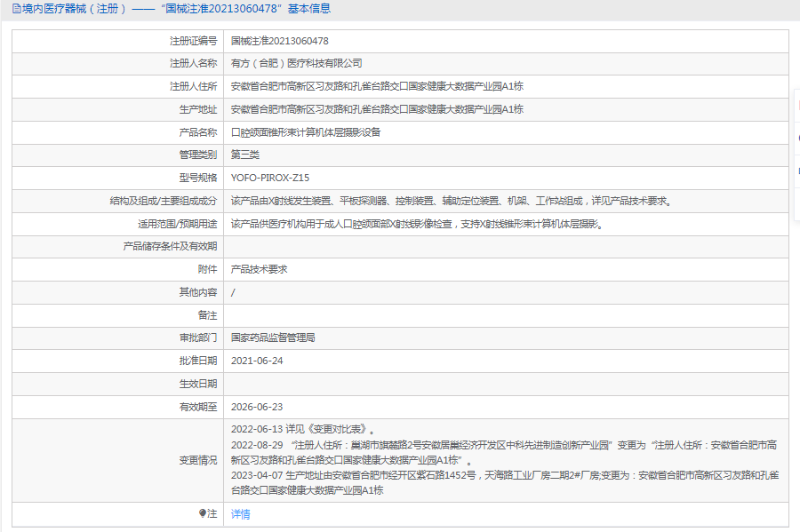Click the 注册人名称 label
This screenshot has height=532, width=800.
point(194,63)
